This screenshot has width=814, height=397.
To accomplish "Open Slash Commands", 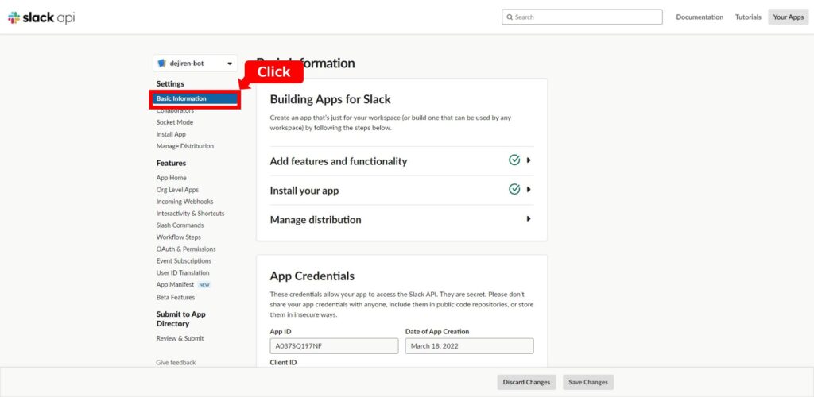I will (x=180, y=225).
